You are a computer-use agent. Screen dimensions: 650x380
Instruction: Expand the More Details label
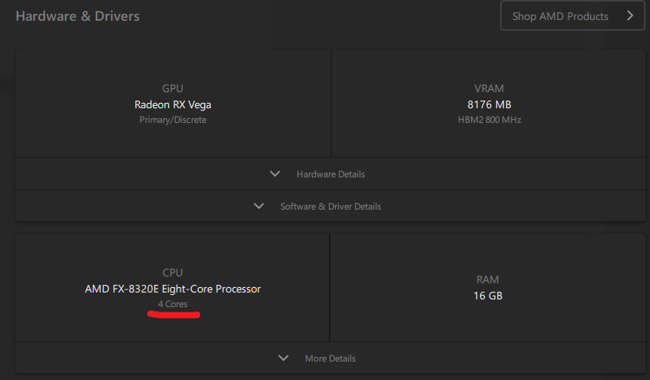click(330, 359)
